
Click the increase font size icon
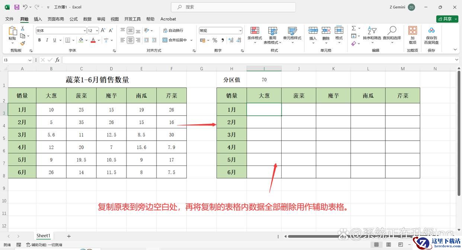(x=103, y=31)
